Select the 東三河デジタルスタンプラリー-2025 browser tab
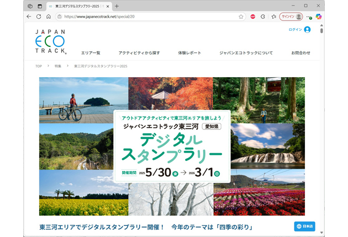This screenshot has width=348, height=237. tap(79, 7)
